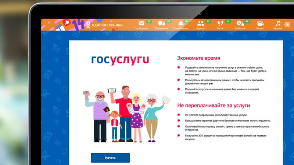294x165 pixels.
Task: Click the госуслуги logo
Action: (120, 60)
